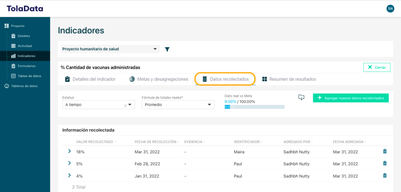The image size is (401, 192).
Task: Click the Datos recolectados database icon
Action: click(204, 79)
